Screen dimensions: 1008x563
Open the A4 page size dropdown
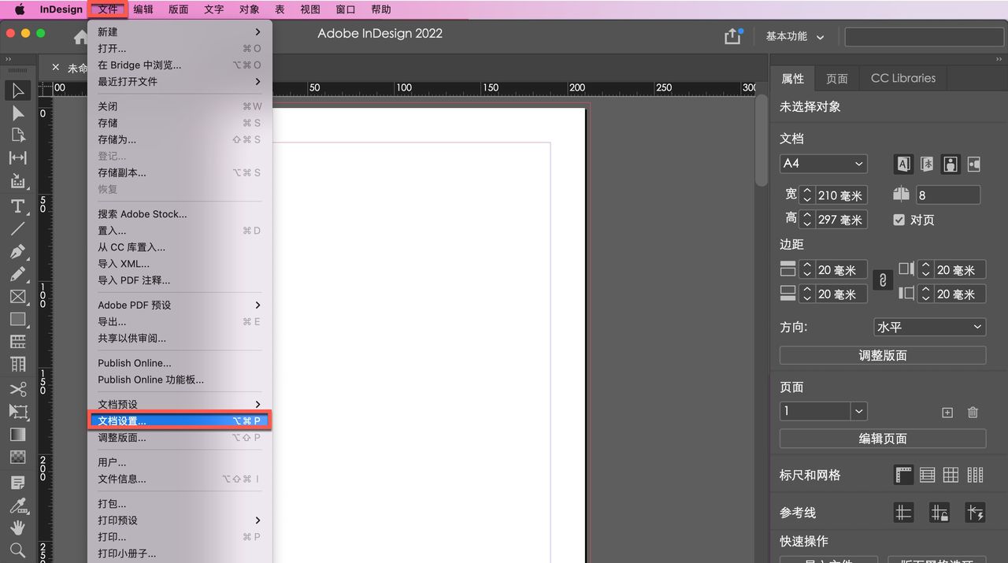tap(824, 164)
